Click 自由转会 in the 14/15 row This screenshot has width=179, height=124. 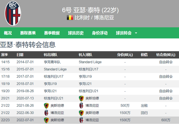point(166,62)
